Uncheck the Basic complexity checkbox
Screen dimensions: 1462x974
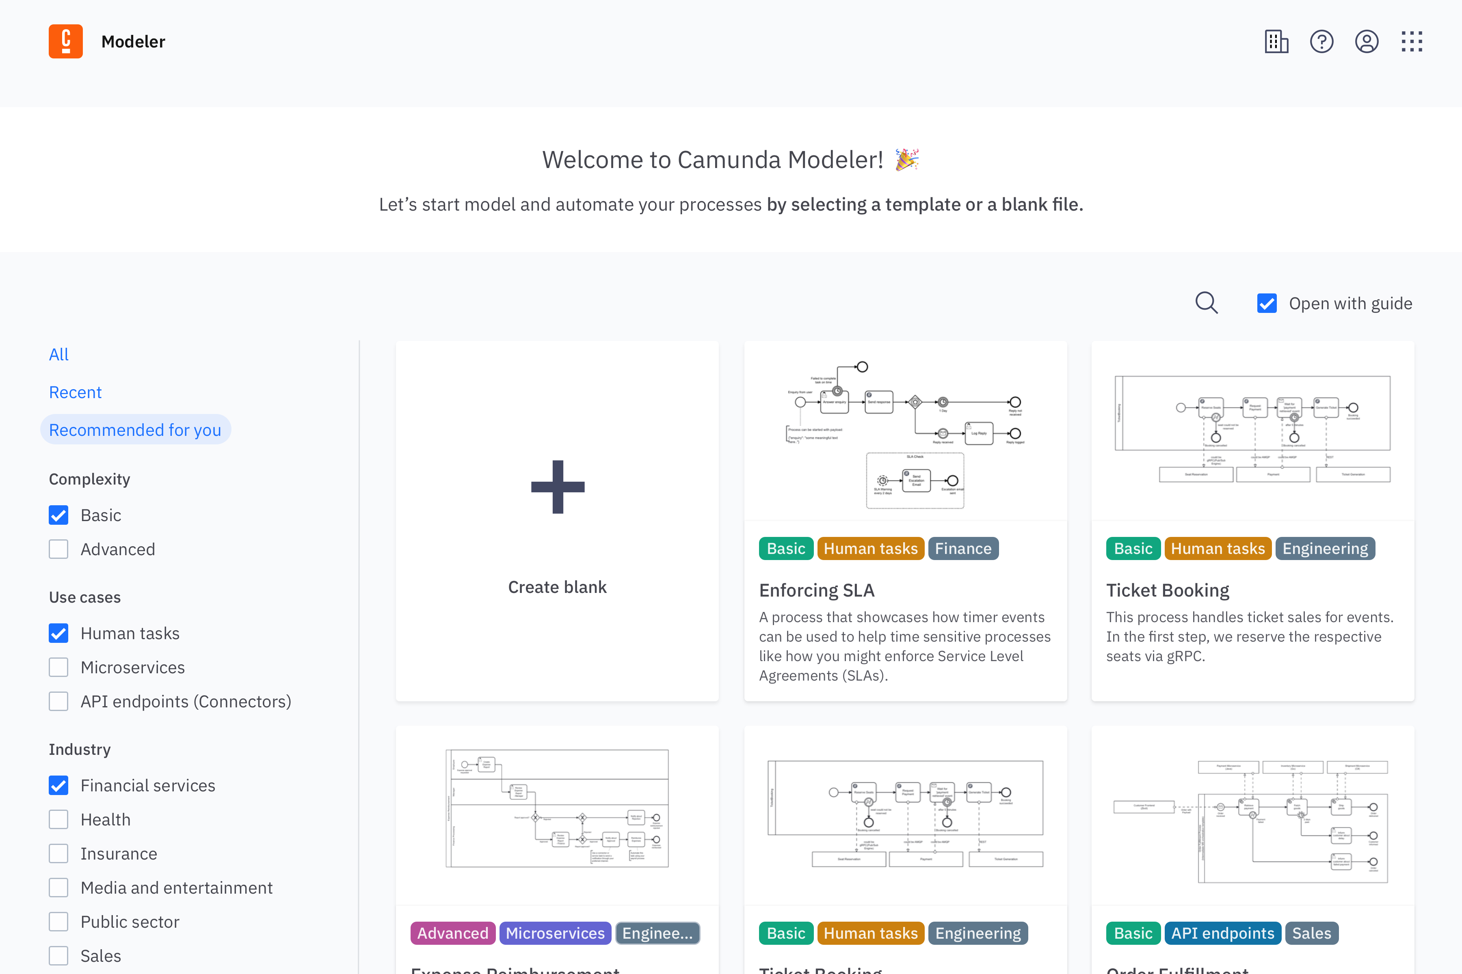click(58, 515)
